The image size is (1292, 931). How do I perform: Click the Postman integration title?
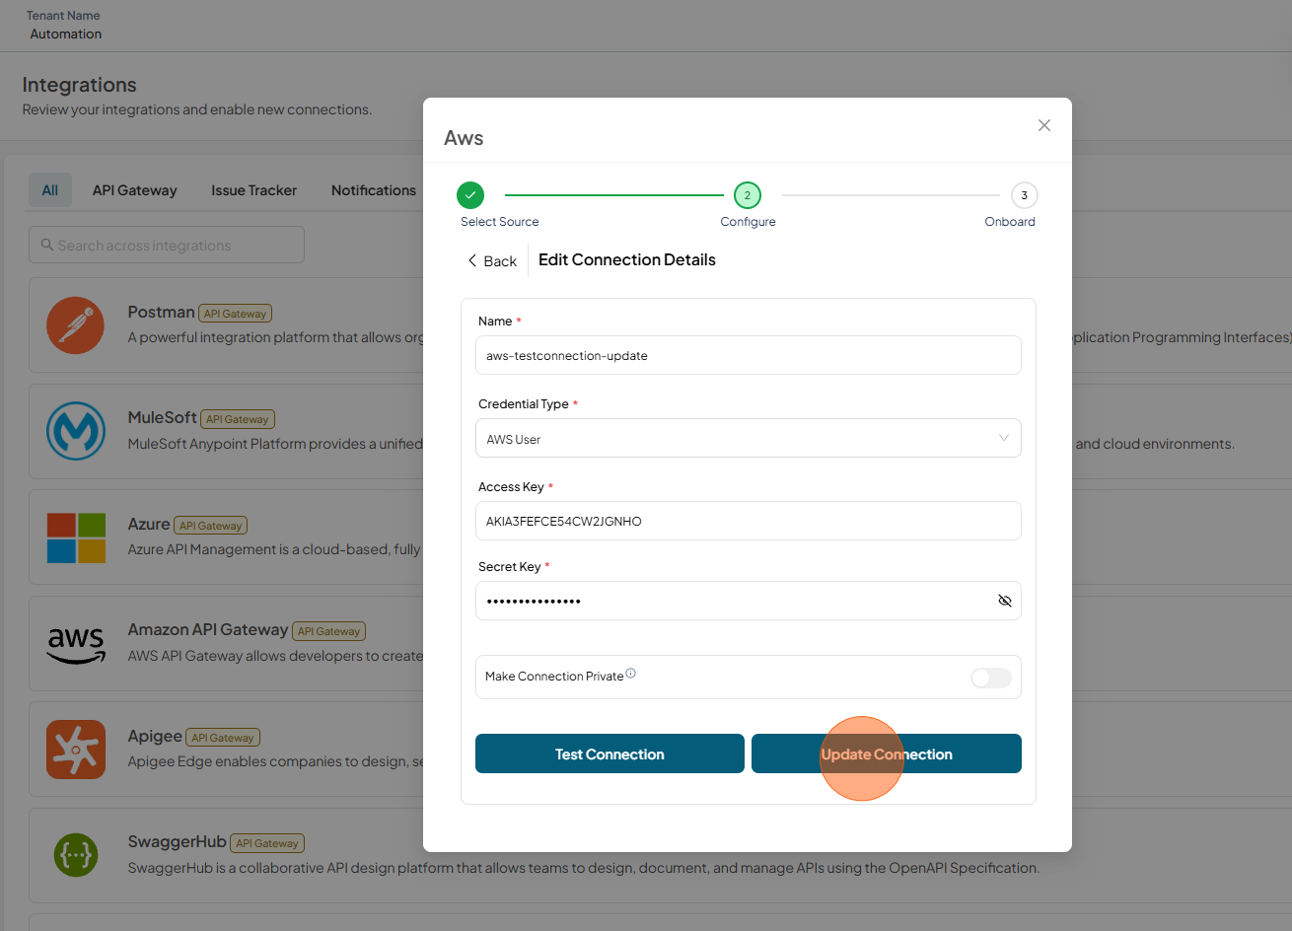pos(161,312)
